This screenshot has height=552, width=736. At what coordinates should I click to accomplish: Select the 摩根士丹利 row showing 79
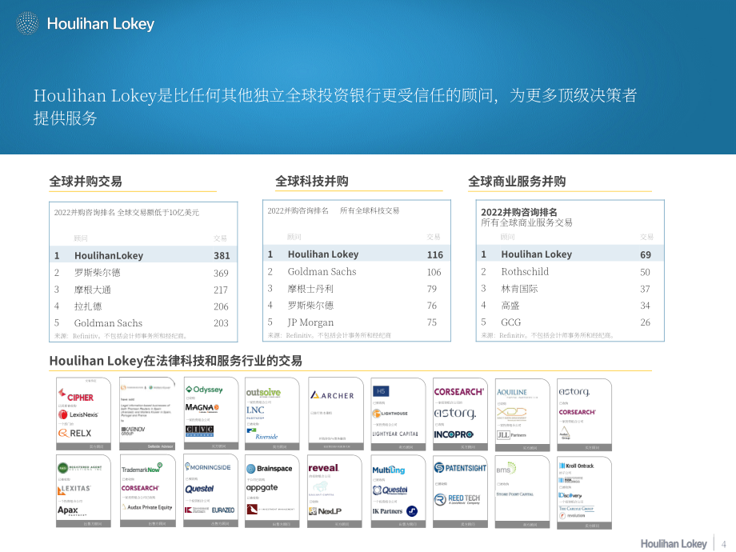[357, 289]
